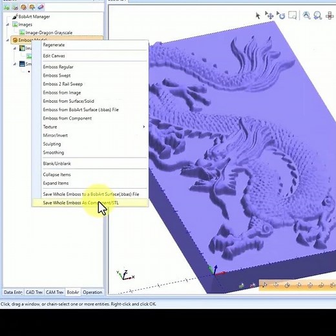The width and height of the screenshot is (336, 336).
Task: Choose Expand Items from context menu
Action: tap(56, 183)
